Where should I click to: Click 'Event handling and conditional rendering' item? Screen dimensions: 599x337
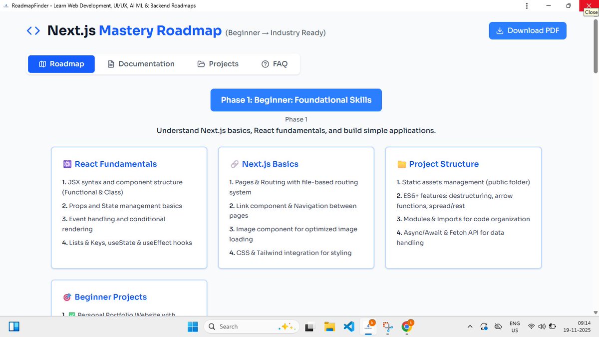point(114,224)
